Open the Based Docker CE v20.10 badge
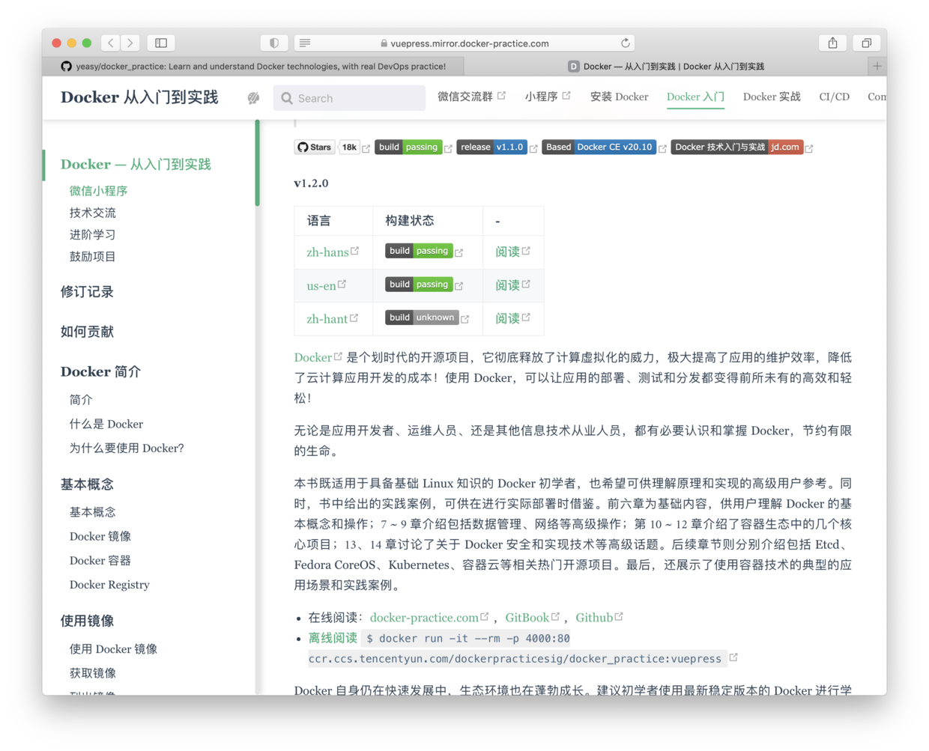 click(x=599, y=148)
